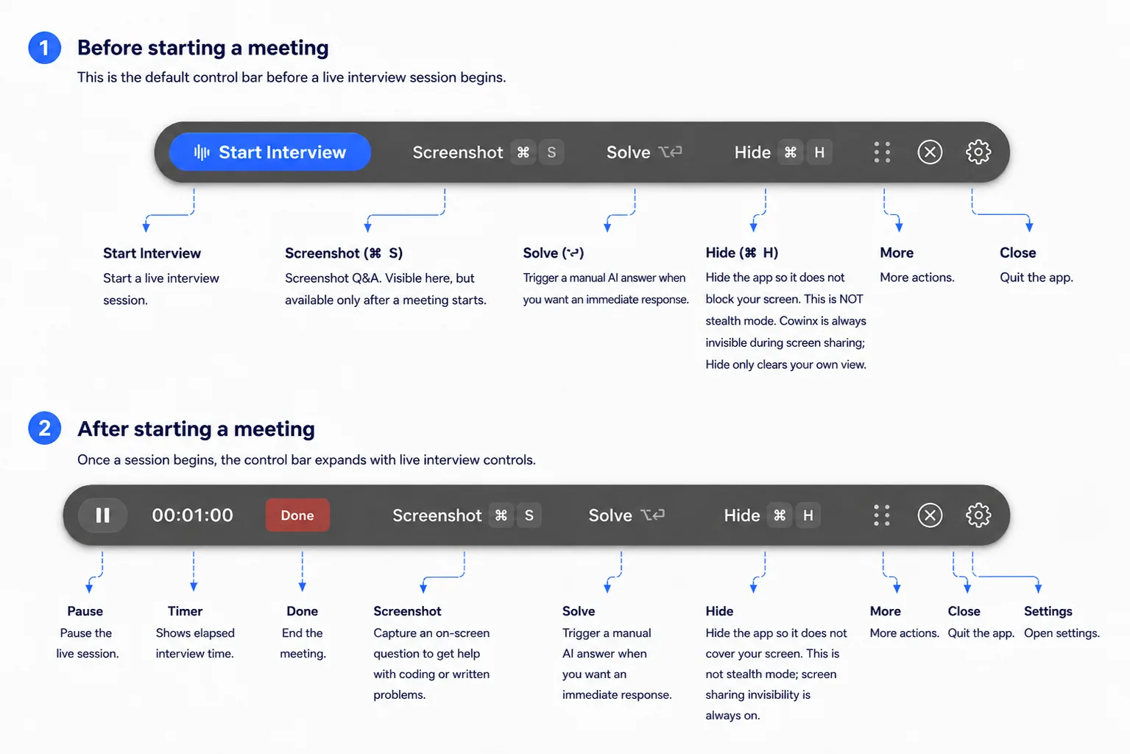Click the "Open settings." description text

coord(1062,633)
